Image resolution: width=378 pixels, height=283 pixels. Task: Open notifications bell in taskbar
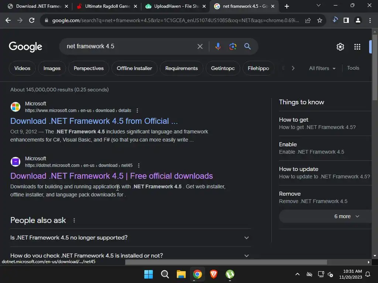[368, 274]
